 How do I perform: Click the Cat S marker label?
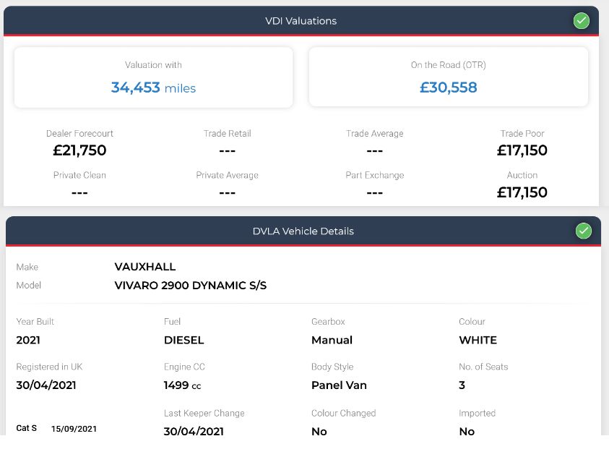(27, 428)
